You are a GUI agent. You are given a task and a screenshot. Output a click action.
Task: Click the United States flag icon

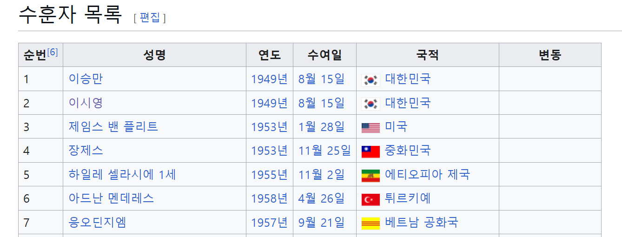[x=371, y=127]
